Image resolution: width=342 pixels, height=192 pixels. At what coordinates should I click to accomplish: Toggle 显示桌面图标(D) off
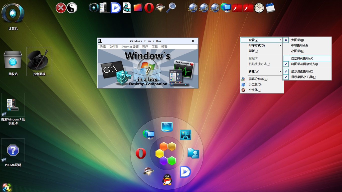[307, 71]
